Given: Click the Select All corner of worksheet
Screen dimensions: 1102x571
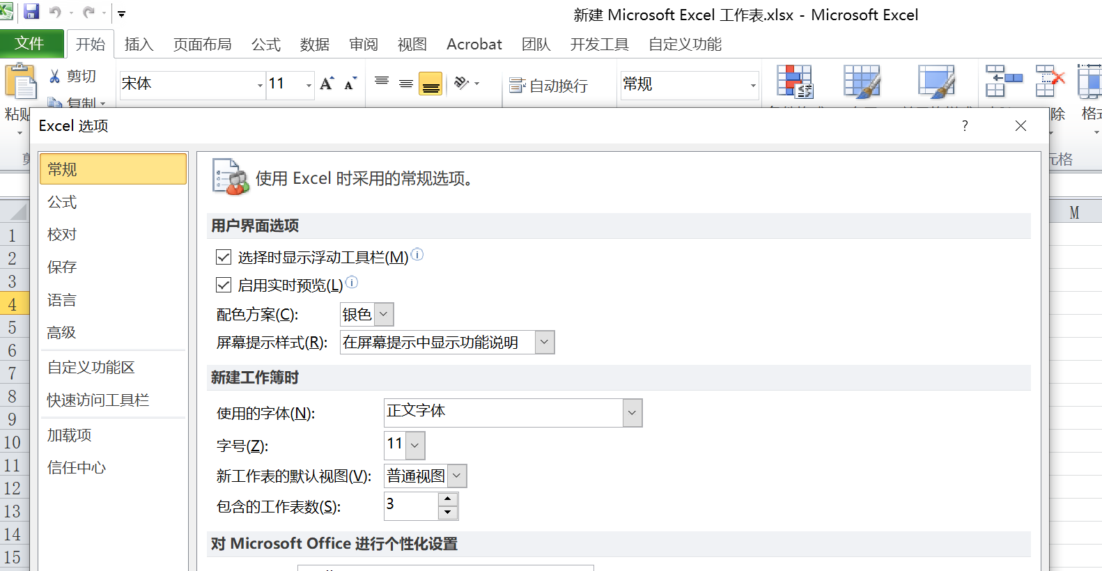Looking at the screenshot, I should pyautogui.click(x=14, y=211).
